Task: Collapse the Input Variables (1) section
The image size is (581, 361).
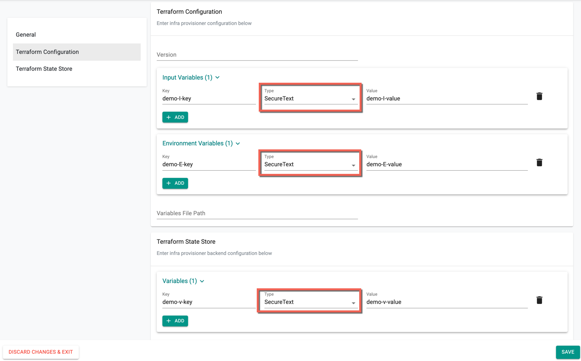Action: point(191,78)
